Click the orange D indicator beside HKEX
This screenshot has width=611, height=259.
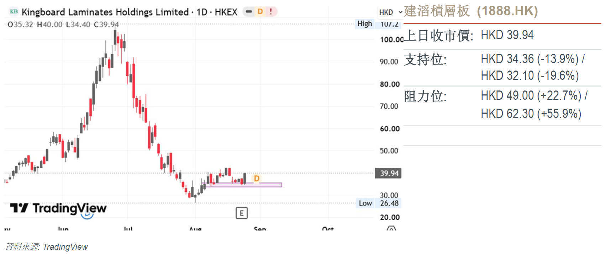pos(260,12)
